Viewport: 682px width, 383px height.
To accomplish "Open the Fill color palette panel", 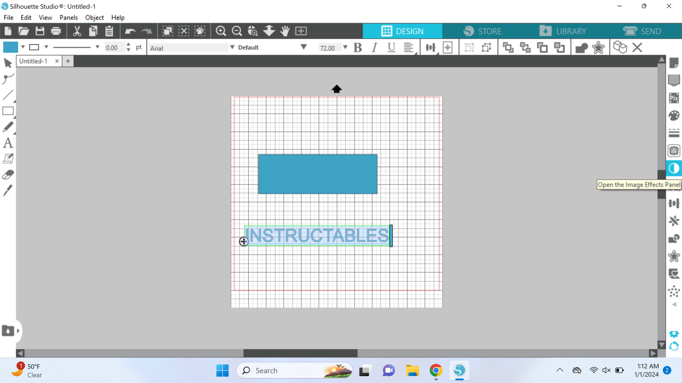I will (x=674, y=115).
